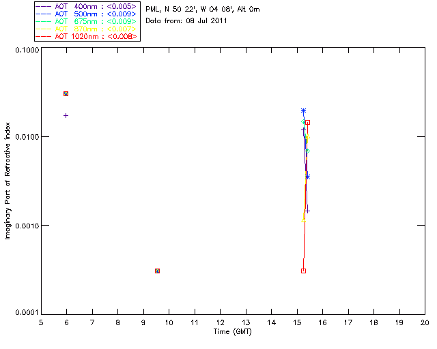Select the purple plus marker near 6 GMT

[x=66, y=115]
